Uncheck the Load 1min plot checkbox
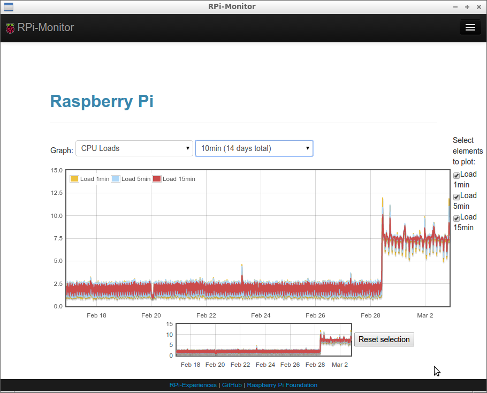The image size is (487, 393). [456, 176]
